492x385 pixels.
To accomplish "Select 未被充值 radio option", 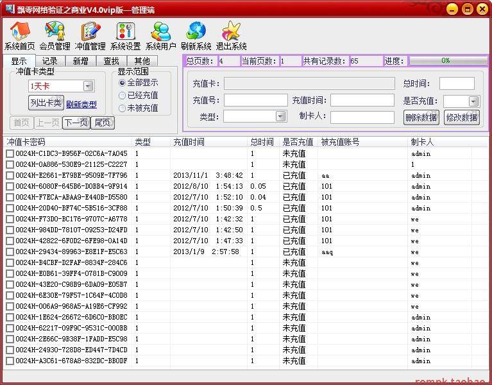I will (x=122, y=108).
